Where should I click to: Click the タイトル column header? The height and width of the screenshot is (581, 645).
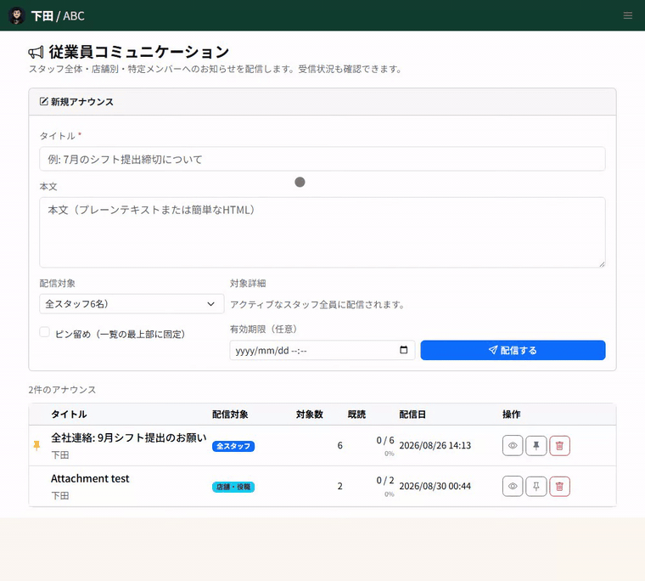click(x=69, y=415)
